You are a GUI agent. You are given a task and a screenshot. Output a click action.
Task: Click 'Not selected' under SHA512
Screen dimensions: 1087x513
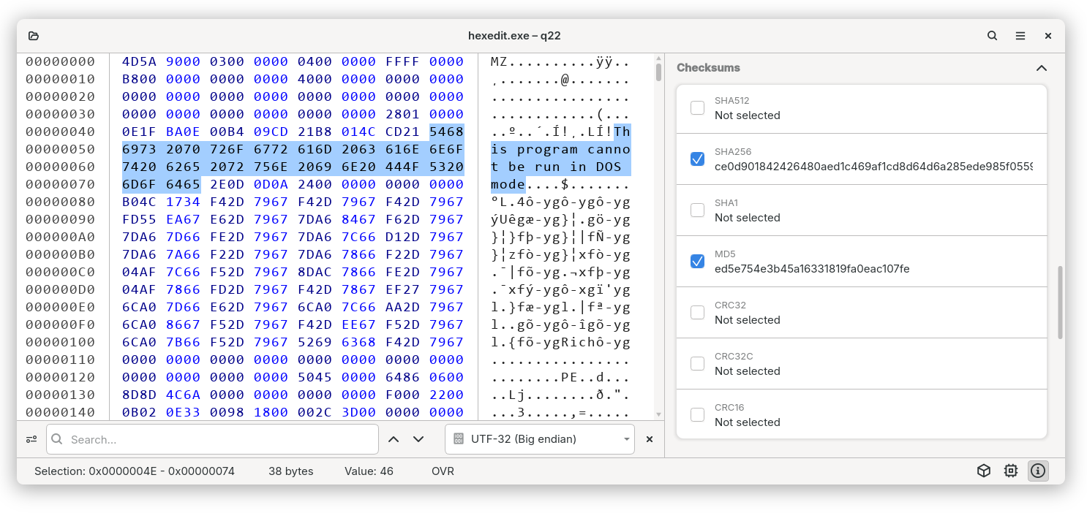point(748,115)
